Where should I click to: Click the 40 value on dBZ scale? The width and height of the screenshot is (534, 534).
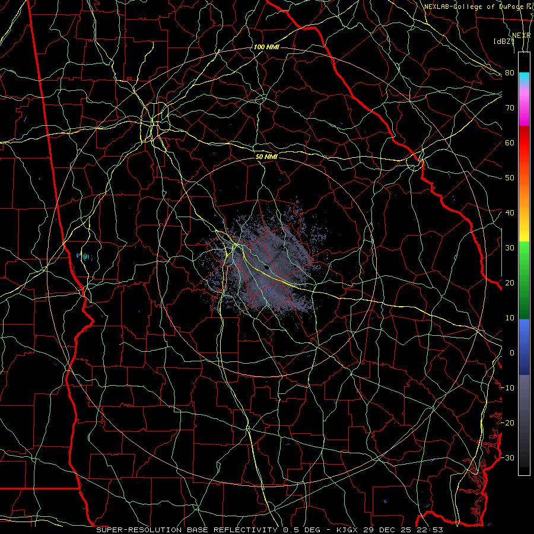point(510,213)
